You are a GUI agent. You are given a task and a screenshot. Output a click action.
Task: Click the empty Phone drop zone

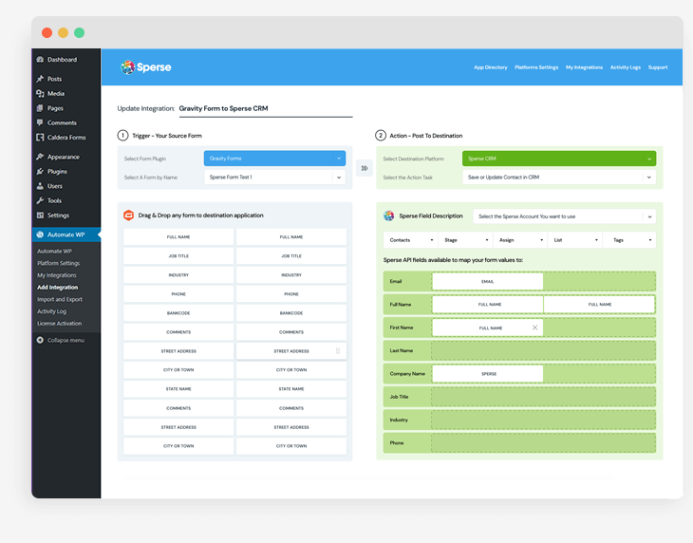tap(543, 442)
